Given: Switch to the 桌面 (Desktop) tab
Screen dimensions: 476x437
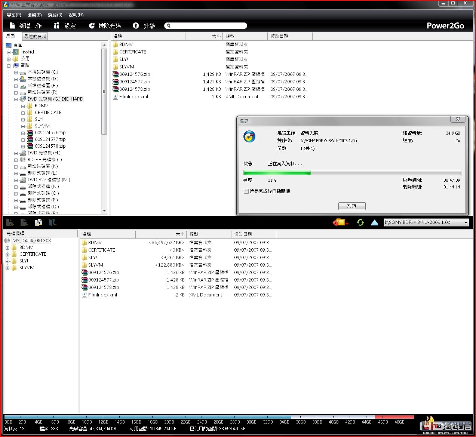Looking at the screenshot, I should point(11,36).
